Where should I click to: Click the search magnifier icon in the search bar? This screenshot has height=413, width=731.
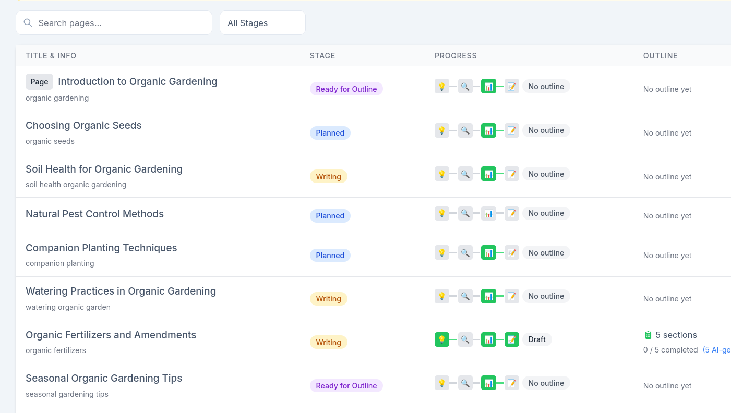(x=28, y=23)
